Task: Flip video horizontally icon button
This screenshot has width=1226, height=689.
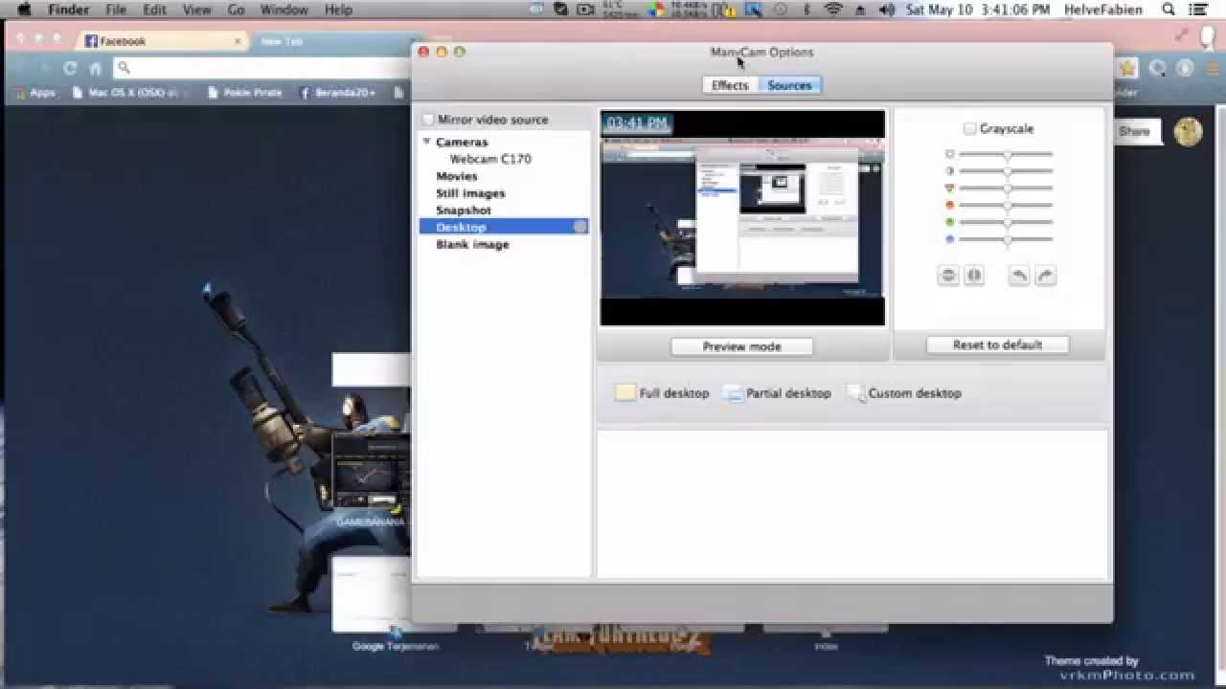Action: pos(974,276)
